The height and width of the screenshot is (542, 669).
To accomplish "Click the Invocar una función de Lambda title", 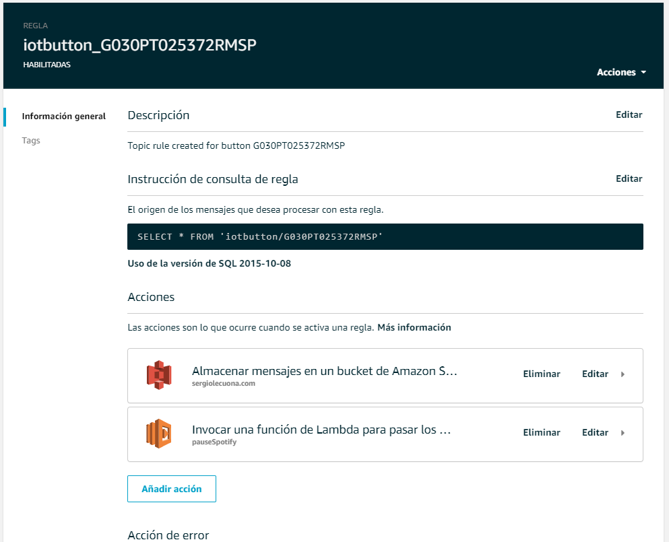I will click(x=321, y=430).
